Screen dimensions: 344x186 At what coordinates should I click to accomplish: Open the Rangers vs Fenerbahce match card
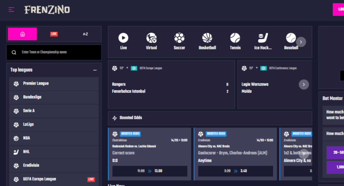coord(171,84)
